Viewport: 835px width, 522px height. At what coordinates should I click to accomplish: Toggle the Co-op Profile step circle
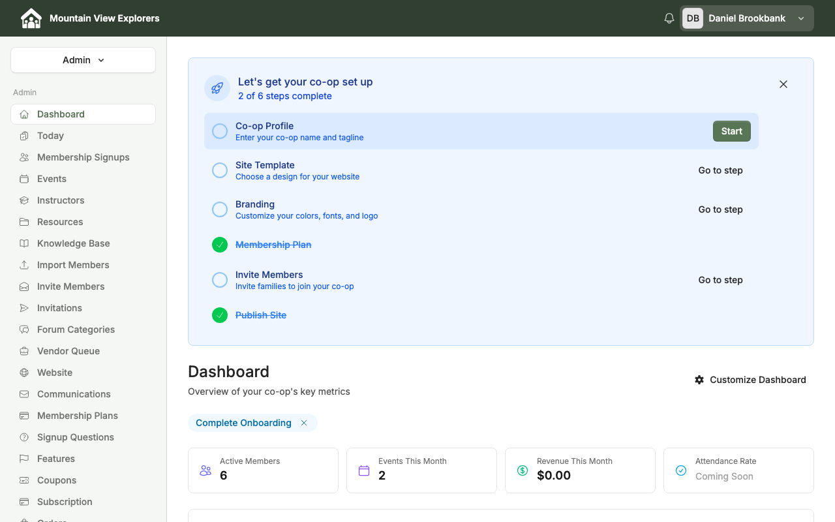point(220,131)
